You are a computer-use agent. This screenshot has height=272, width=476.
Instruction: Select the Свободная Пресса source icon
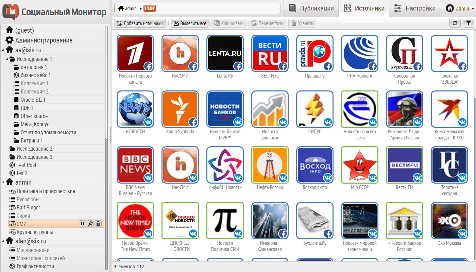point(405,54)
